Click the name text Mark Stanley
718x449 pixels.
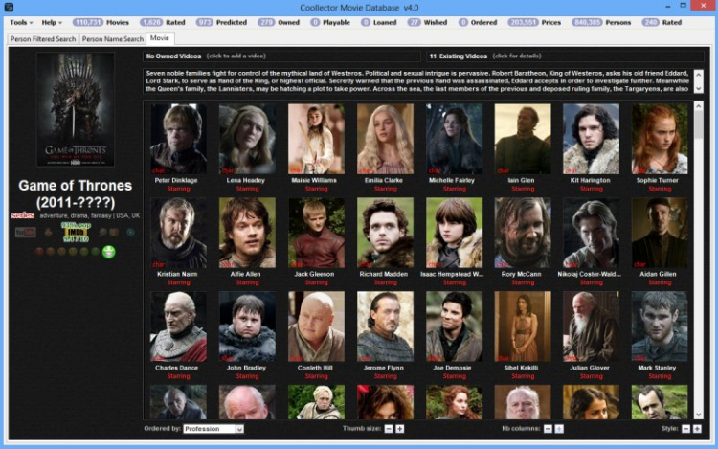pos(657,368)
